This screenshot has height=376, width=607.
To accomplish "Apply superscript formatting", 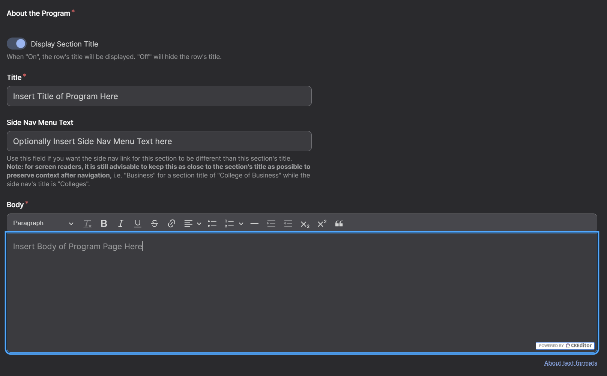I will 322,224.
